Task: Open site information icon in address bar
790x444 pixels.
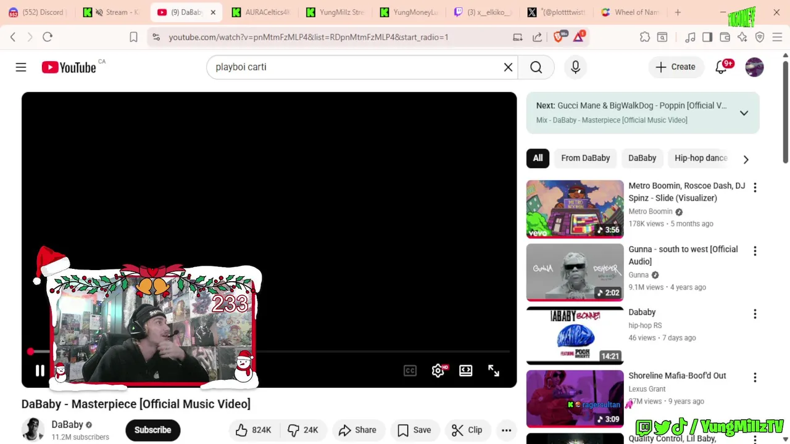Action: (x=156, y=37)
